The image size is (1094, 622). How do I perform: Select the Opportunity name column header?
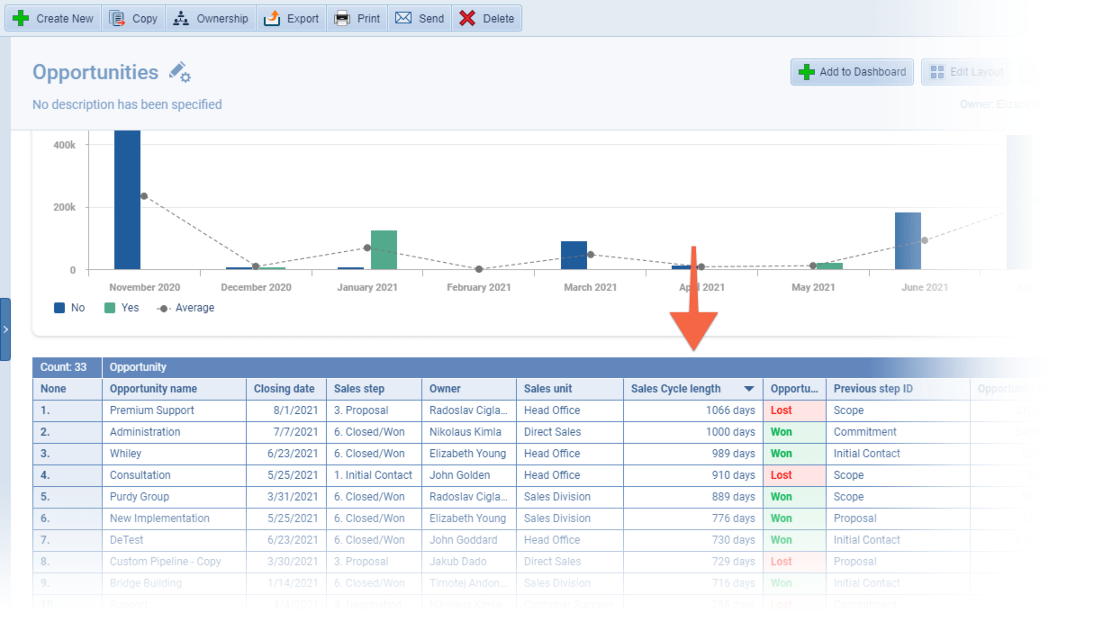coord(153,389)
